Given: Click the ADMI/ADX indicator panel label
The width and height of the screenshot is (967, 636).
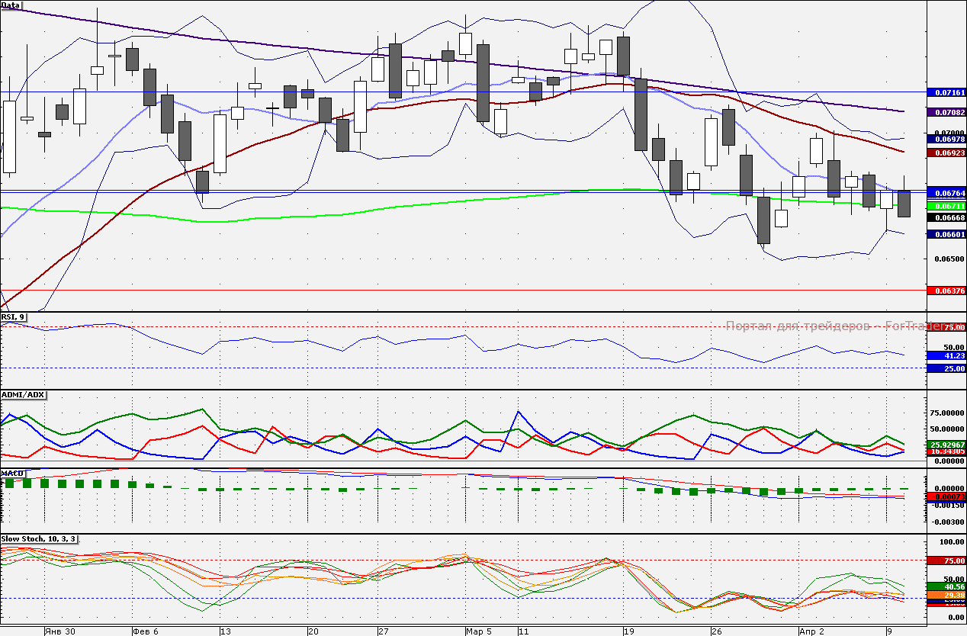Looking at the screenshot, I should 24,394.
